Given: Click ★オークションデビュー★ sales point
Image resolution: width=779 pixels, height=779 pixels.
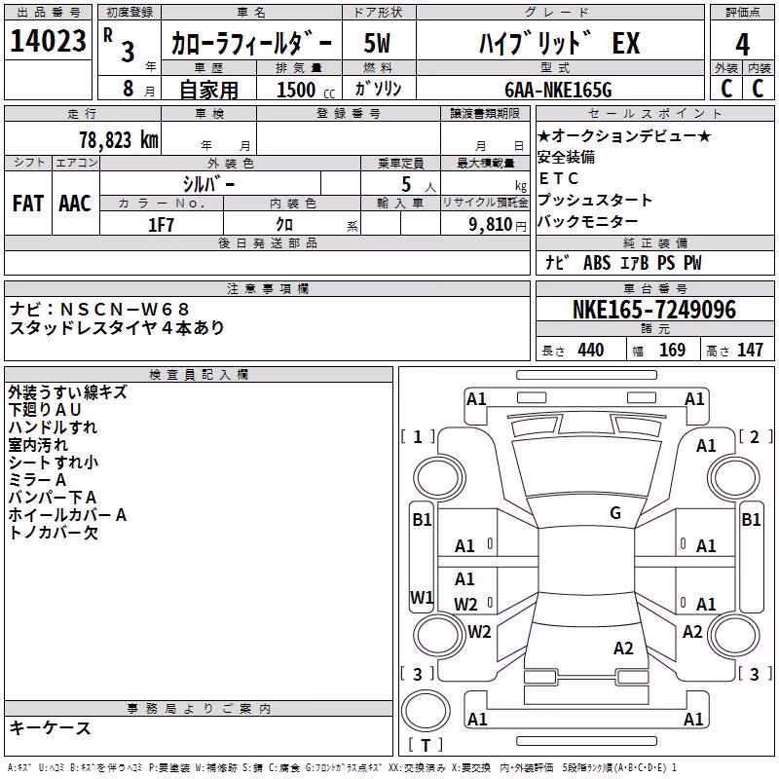Looking at the screenshot, I should click(x=624, y=135).
